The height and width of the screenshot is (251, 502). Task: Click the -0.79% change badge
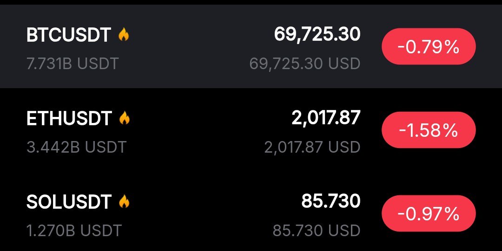[x=428, y=46]
